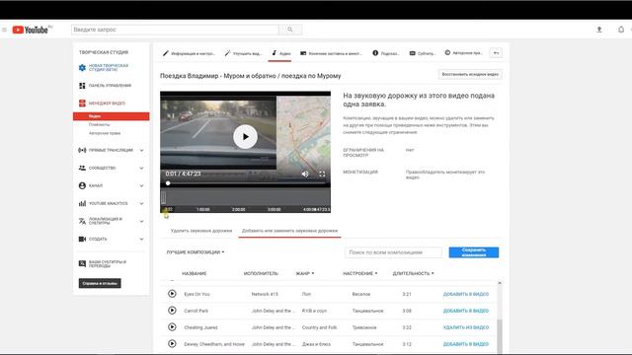The height and width of the screenshot is (355, 632).
Task: Select the Videos item in sidebar
Action: coord(112,116)
